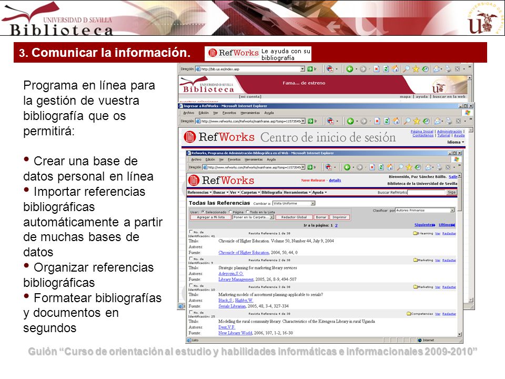Click the Agregar a Mi lista button
The image size is (505, 379).
[x=210, y=217]
